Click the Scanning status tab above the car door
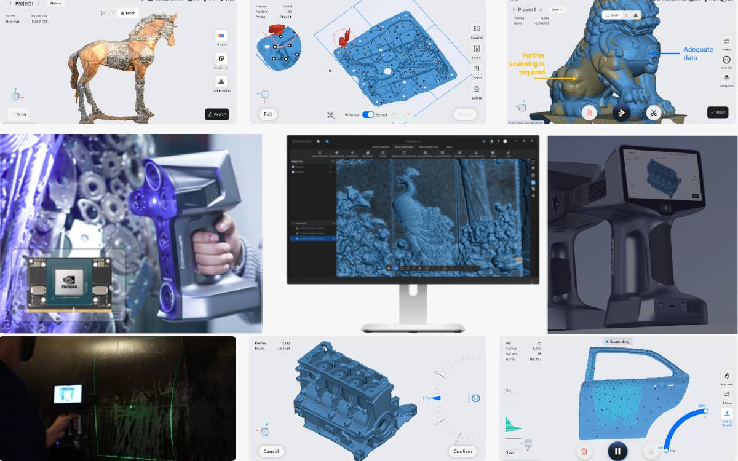 [x=618, y=341]
